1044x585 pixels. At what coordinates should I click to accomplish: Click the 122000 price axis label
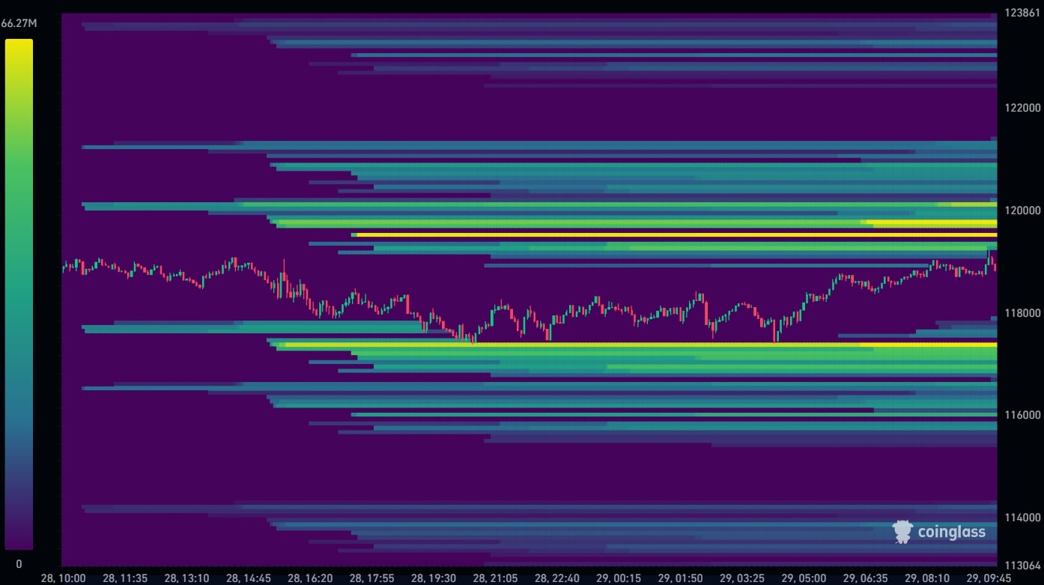tap(1022, 108)
